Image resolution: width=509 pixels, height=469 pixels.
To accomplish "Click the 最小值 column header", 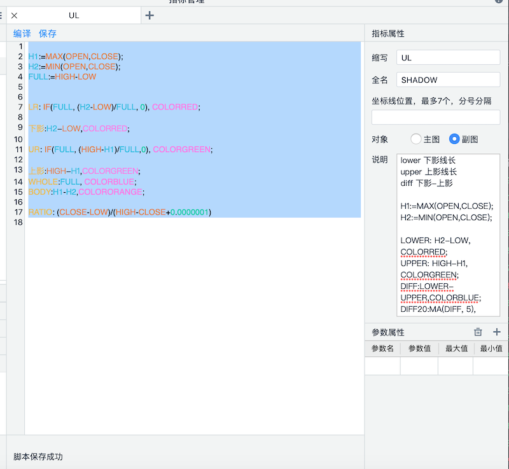I will (491, 348).
